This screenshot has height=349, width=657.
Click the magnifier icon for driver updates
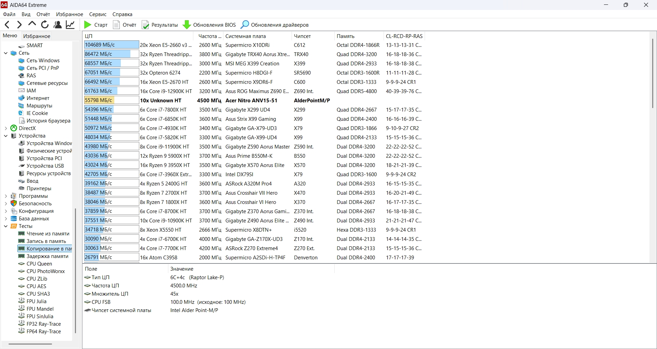coord(245,25)
